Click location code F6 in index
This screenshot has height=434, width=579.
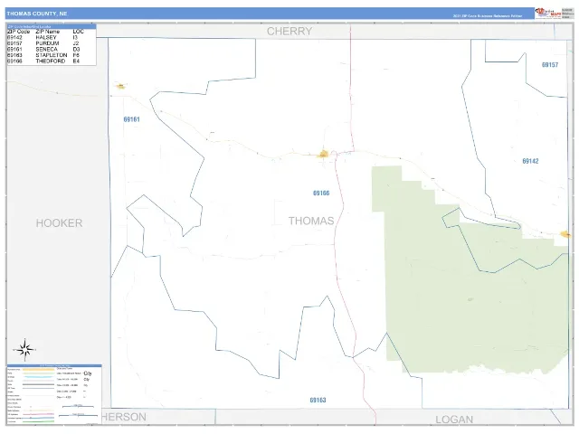click(76, 55)
